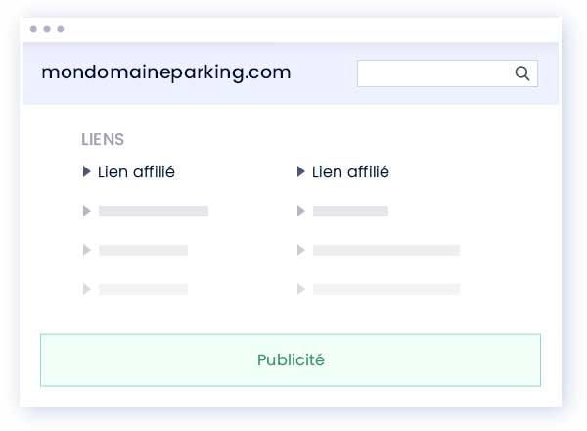Screen dimensions: 587x431
Task: Select second-row placeholder link in right column
Action: (350, 211)
